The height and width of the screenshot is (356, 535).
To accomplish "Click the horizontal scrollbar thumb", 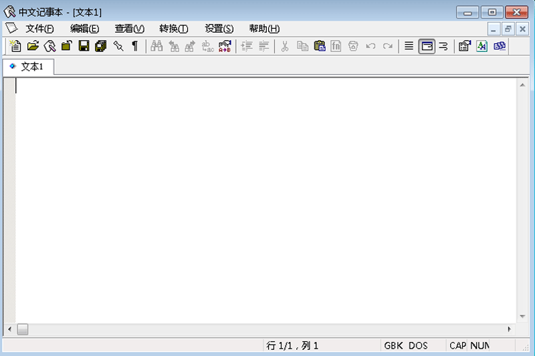I will (x=23, y=329).
